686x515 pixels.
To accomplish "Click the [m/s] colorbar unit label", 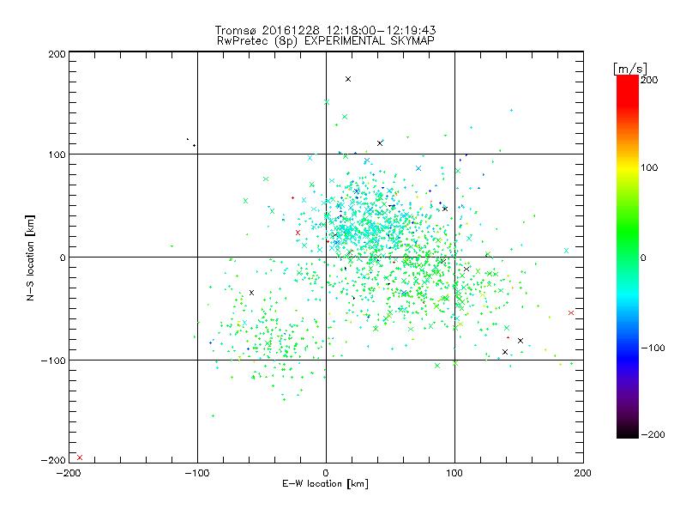I will point(630,69).
